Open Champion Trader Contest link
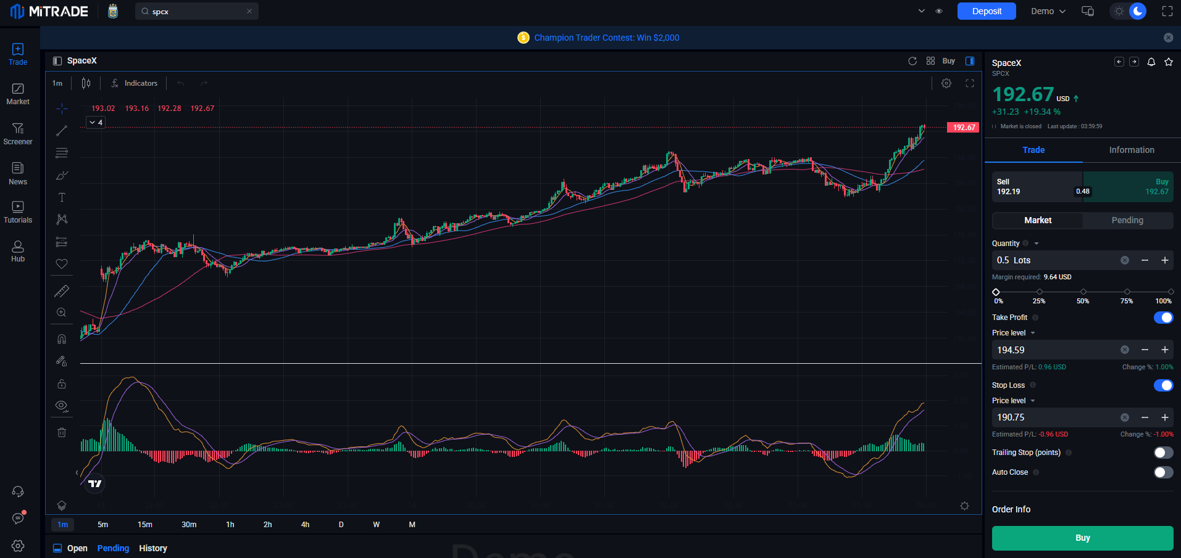This screenshot has width=1181, height=558. tap(606, 38)
